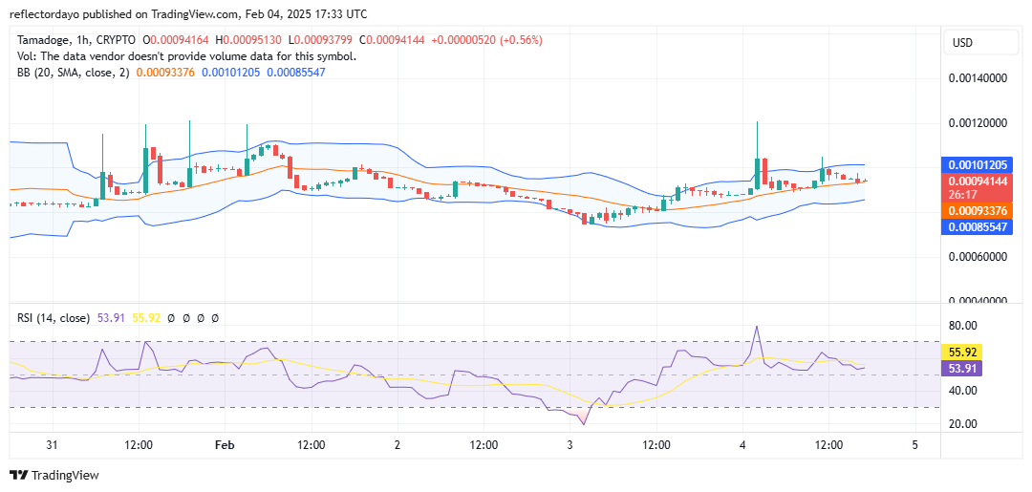This screenshot has height=492, width=1032.
Task: Click the RSI 40.00 scale value
Action: click(x=961, y=391)
